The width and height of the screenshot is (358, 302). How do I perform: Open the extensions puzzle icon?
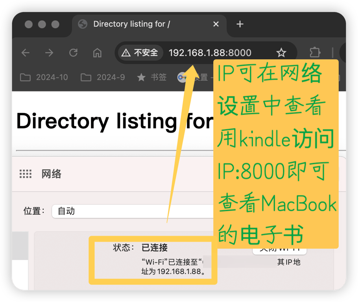(315, 53)
